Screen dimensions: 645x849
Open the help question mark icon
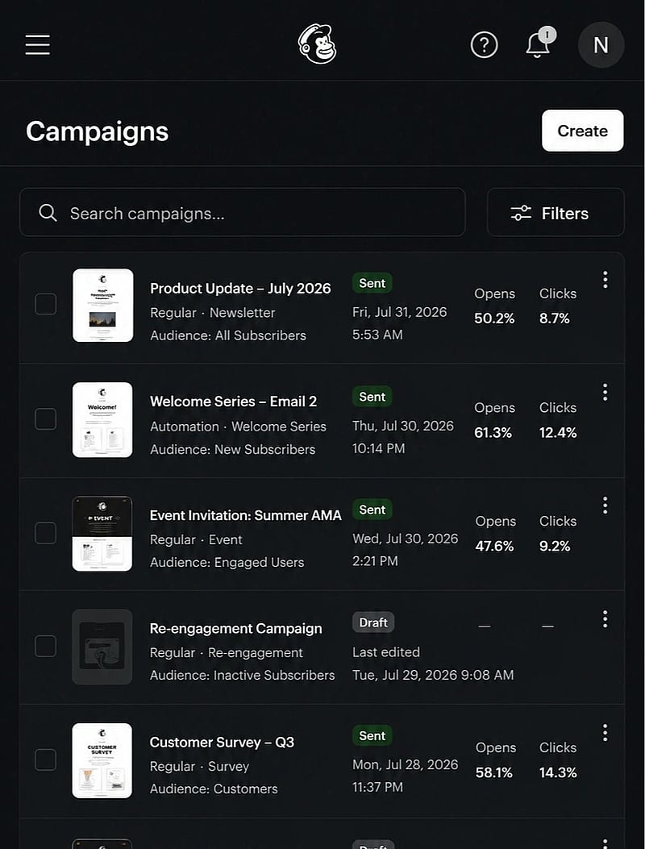point(485,45)
